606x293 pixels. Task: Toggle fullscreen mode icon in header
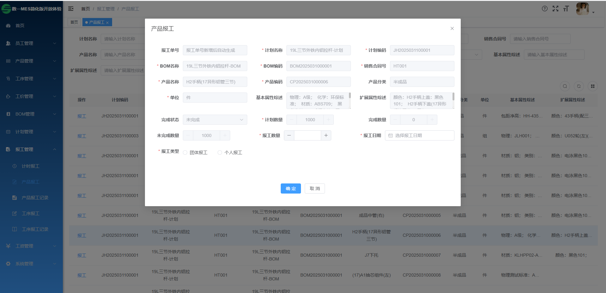click(x=555, y=9)
